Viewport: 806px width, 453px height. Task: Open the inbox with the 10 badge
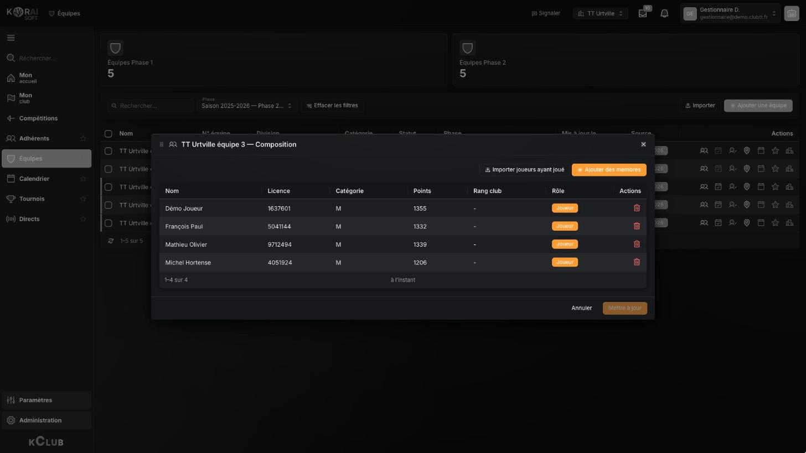(x=643, y=13)
